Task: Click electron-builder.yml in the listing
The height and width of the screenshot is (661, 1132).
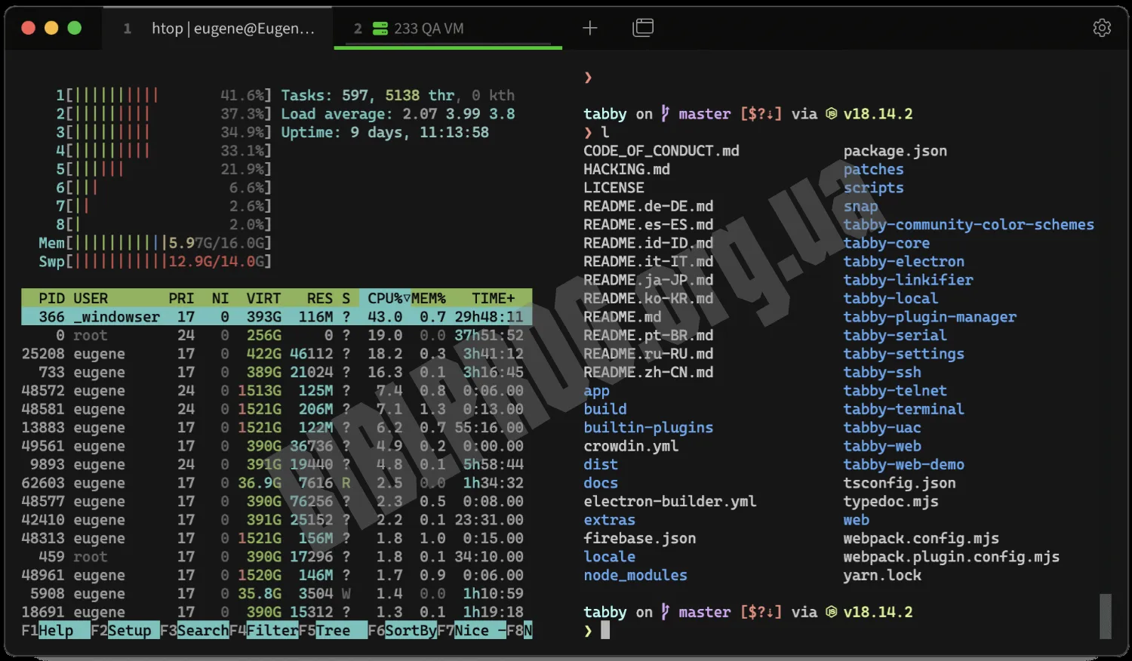Action: tap(670, 502)
